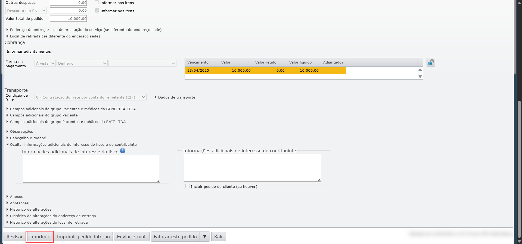Open the 'Dinheiro' payment method dropdown

(82, 63)
